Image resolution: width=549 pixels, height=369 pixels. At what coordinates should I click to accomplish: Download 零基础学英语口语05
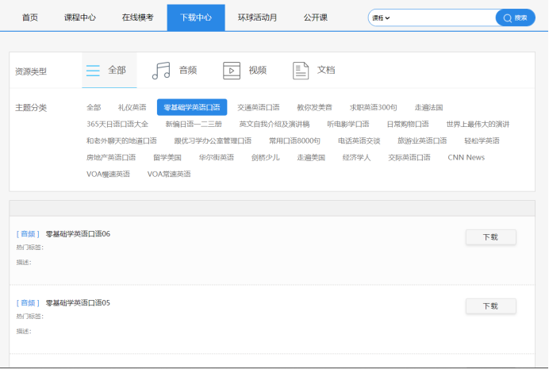coord(490,306)
